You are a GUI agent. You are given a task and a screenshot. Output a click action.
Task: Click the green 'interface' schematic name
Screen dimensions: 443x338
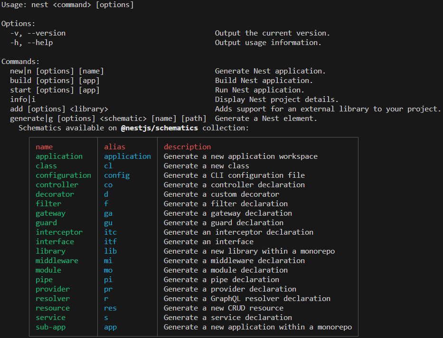coord(55,242)
